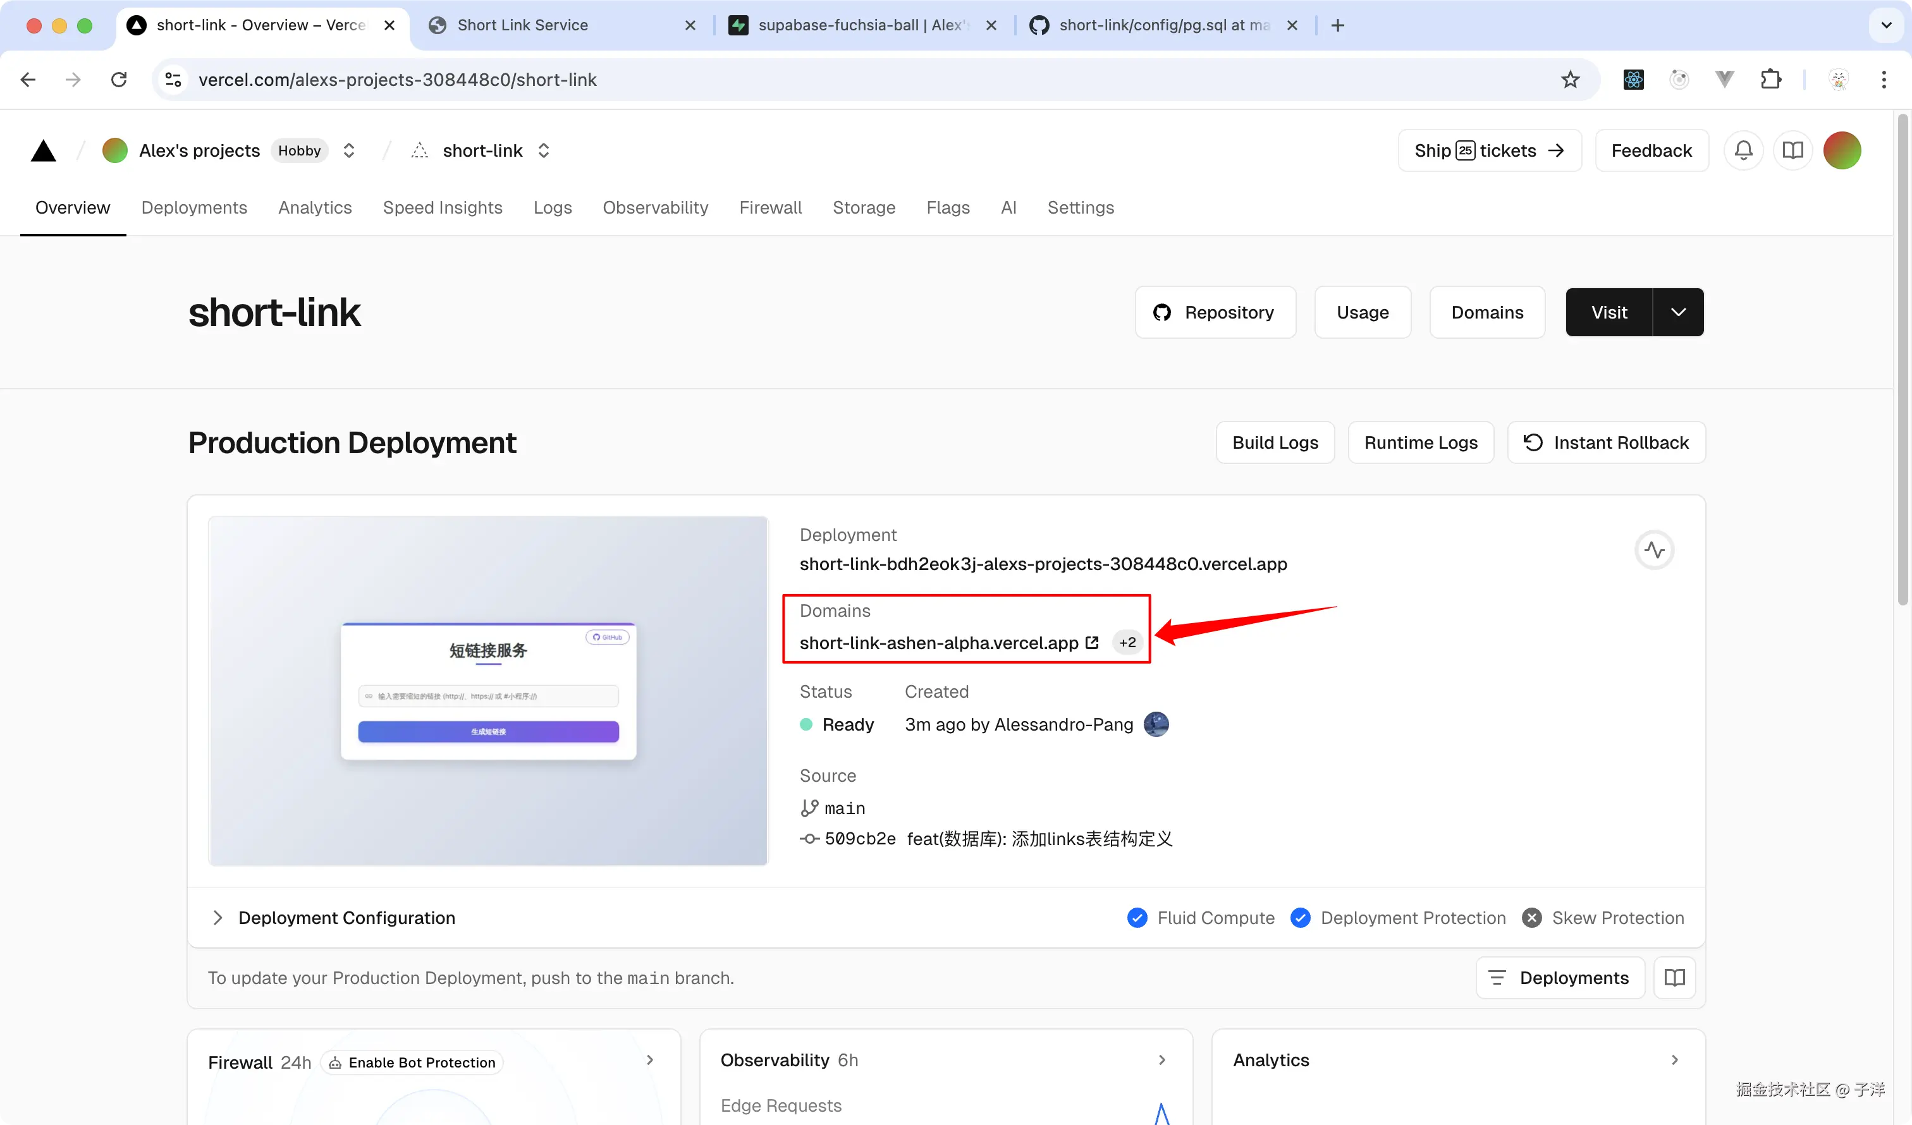
Task: Open the browser extensions puzzle icon
Action: [x=1770, y=80]
